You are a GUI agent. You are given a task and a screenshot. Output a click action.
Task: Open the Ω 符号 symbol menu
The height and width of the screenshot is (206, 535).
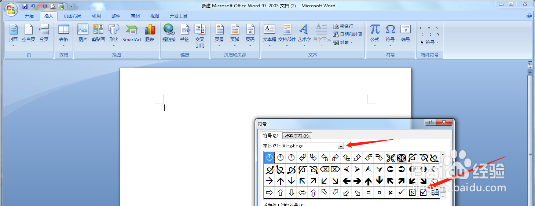coord(390,36)
